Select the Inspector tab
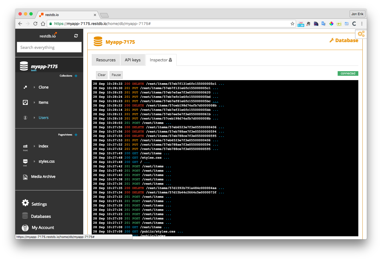The width and height of the screenshot is (382, 261). (161, 60)
